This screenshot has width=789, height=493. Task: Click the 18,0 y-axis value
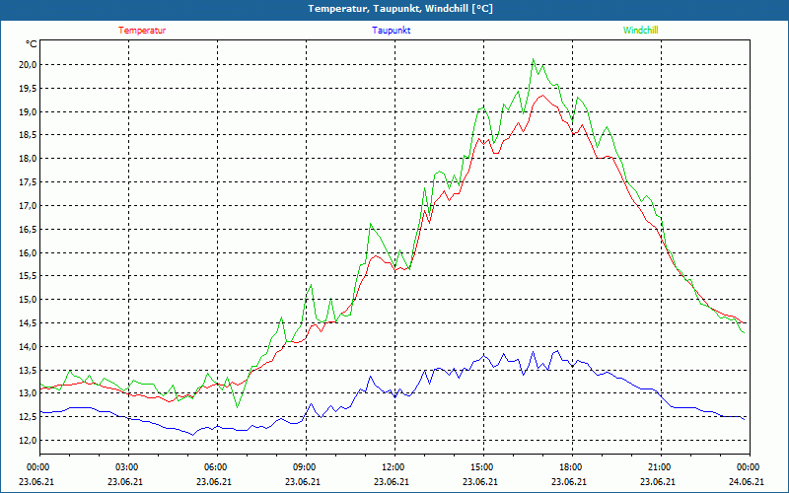point(29,159)
